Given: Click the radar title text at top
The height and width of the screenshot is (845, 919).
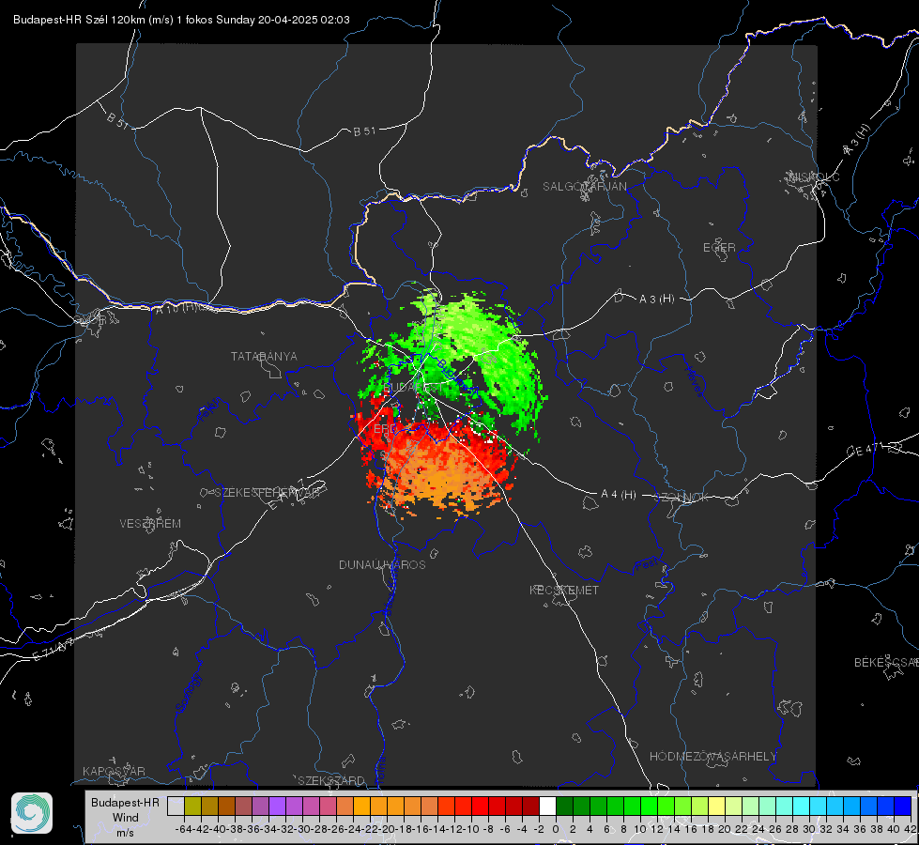Looking at the screenshot, I should pyautogui.click(x=181, y=20).
